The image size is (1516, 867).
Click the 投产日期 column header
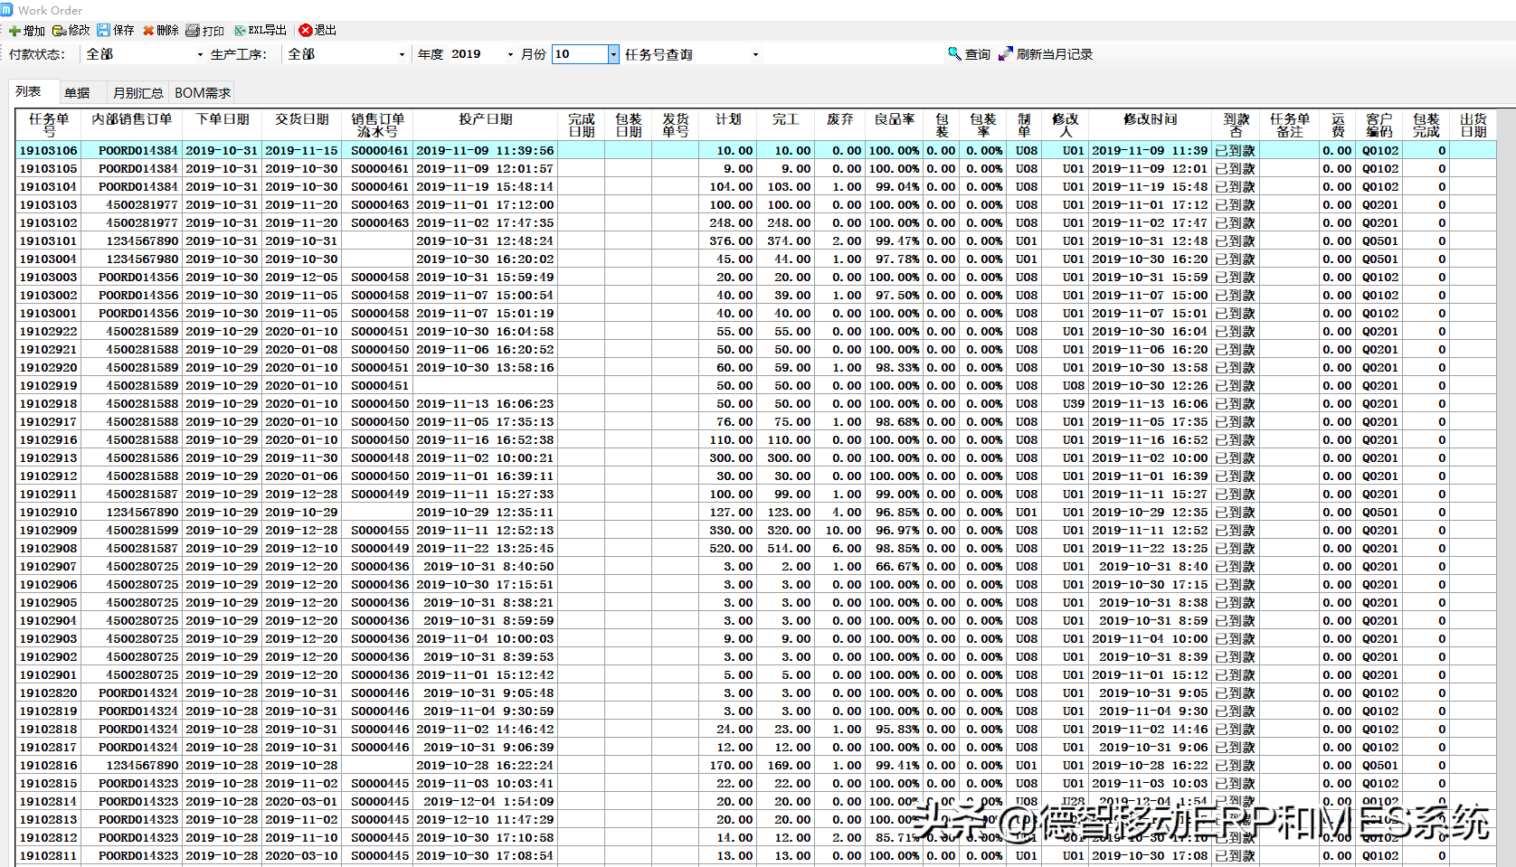click(486, 125)
